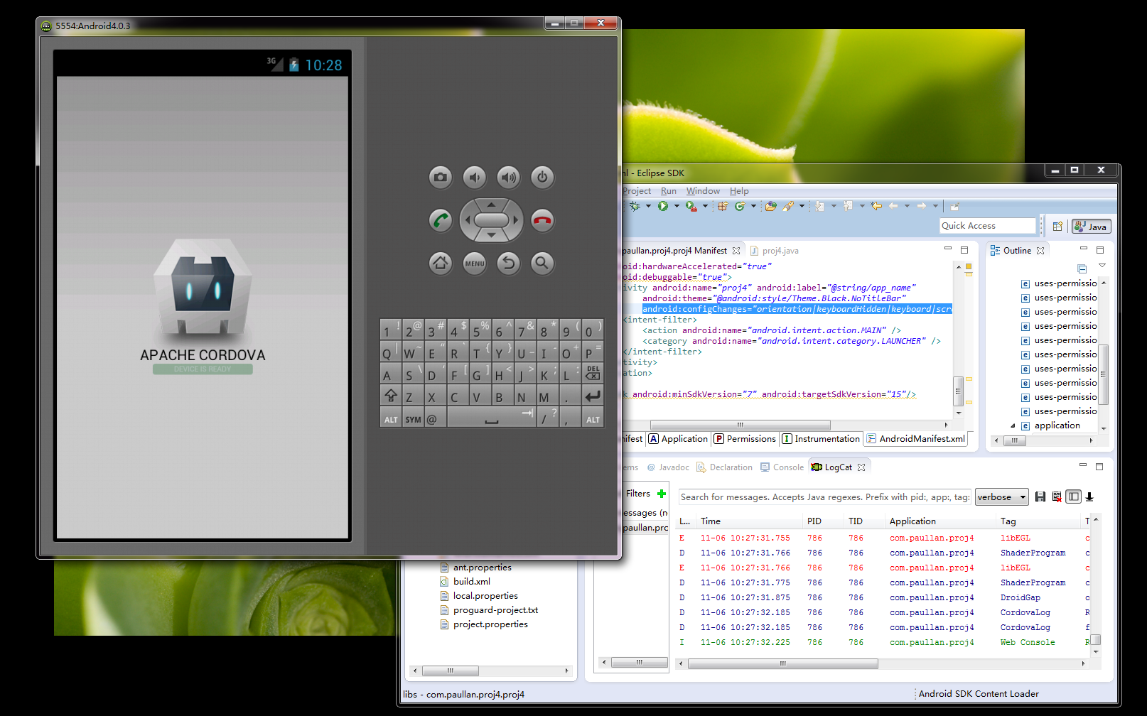Toggle the Java perspective button
This screenshot has width=1147, height=716.
point(1091,227)
